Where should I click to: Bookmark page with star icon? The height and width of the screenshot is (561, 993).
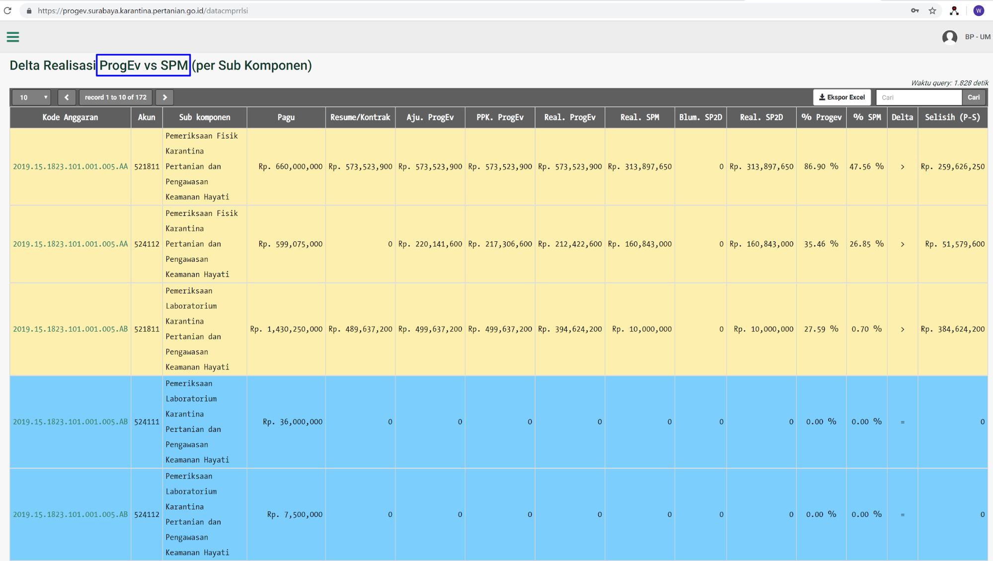coord(932,10)
